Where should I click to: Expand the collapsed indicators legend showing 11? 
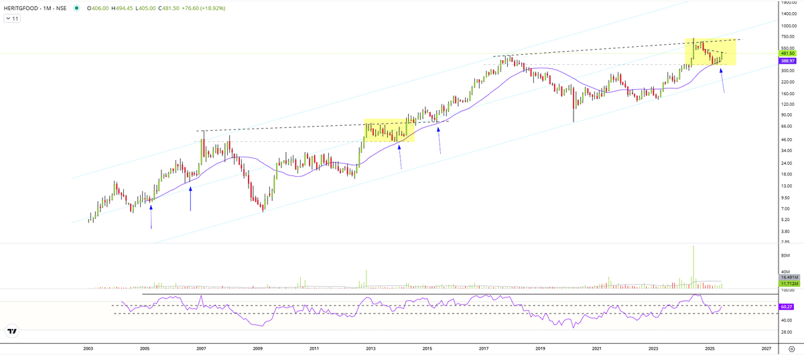(x=13, y=19)
